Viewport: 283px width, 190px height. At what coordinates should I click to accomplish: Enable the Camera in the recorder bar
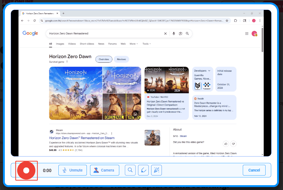coord(105,170)
